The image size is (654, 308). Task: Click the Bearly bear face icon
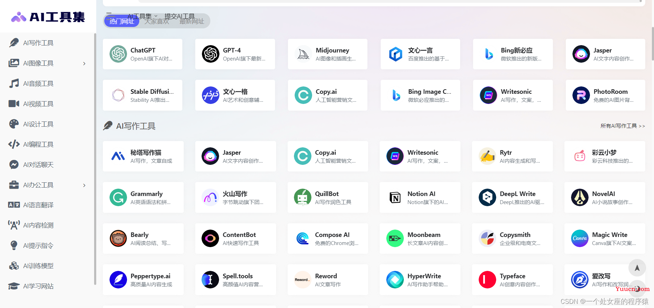click(118, 238)
